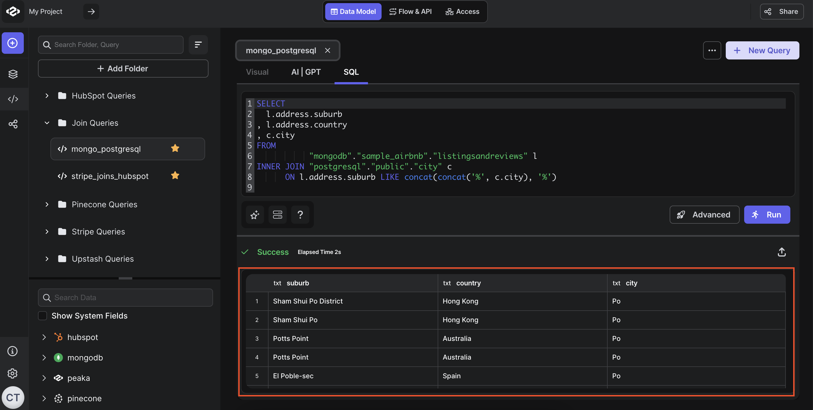Viewport: 813px width, 410px height.
Task: Open the code queries sidebar icon
Action: (x=13, y=99)
